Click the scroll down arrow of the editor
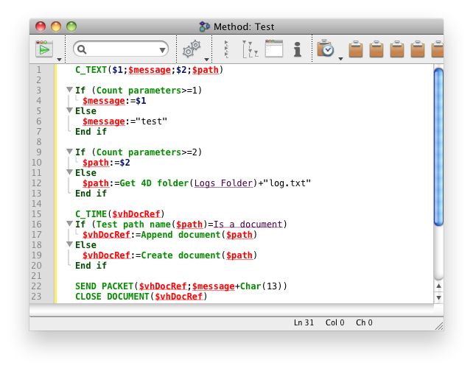 [x=438, y=297]
